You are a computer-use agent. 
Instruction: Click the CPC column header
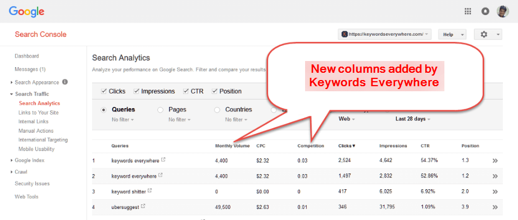click(260, 146)
